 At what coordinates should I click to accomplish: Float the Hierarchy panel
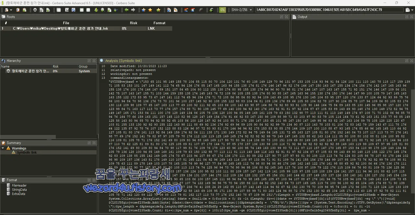(x=89, y=61)
